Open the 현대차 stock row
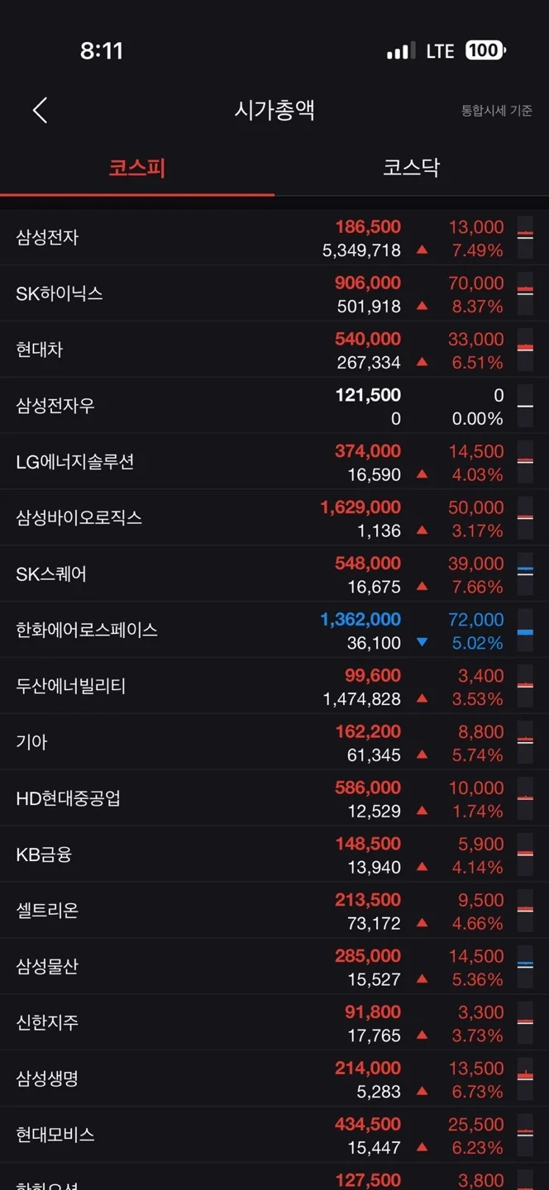This screenshot has height=1190, width=549. click(x=274, y=350)
